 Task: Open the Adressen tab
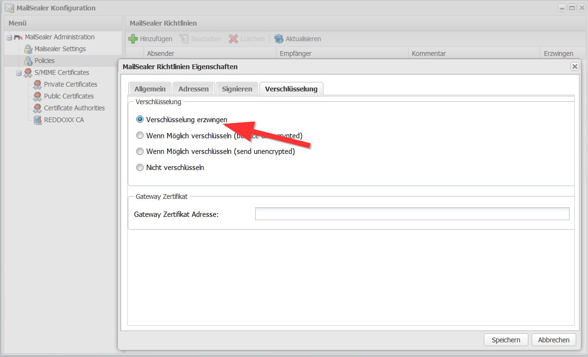click(x=193, y=89)
